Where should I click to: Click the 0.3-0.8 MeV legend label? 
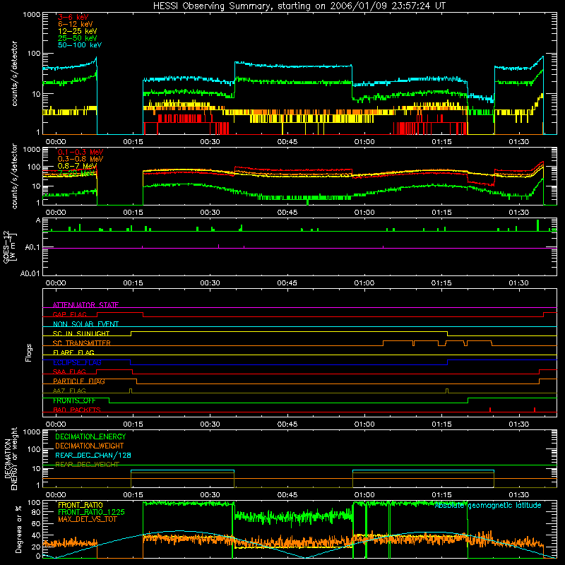(81, 159)
